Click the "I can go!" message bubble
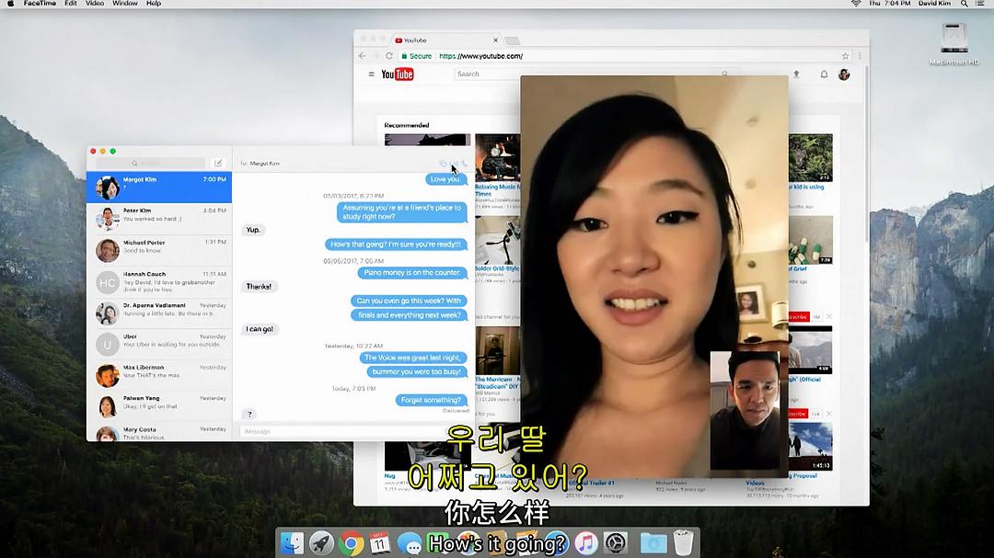Screen dimensions: 994x558 [260, 329]
